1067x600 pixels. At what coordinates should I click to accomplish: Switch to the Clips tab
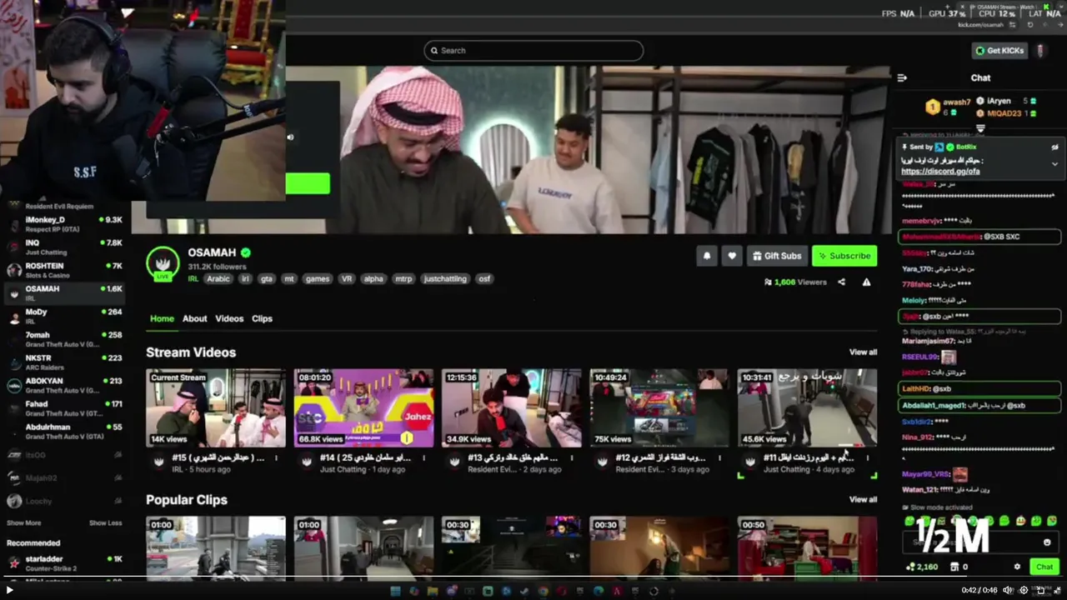(262, 318)
